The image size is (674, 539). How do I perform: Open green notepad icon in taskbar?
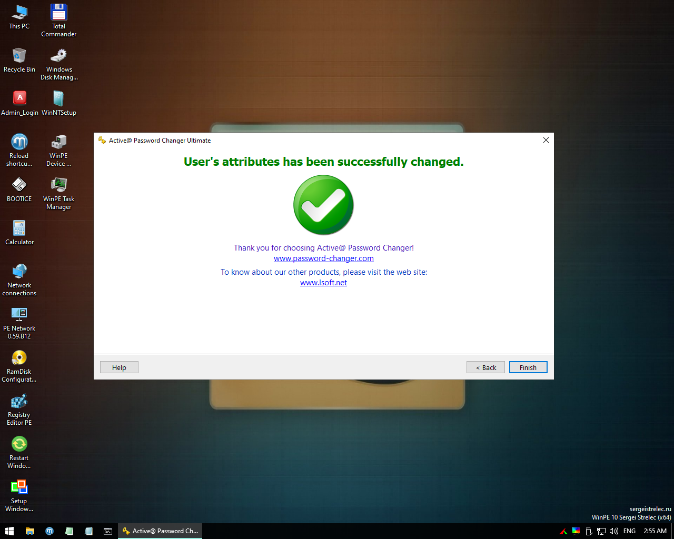(69, 531)
